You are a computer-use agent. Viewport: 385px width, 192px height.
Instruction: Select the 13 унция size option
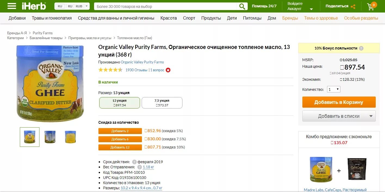(x=120, y=103)
